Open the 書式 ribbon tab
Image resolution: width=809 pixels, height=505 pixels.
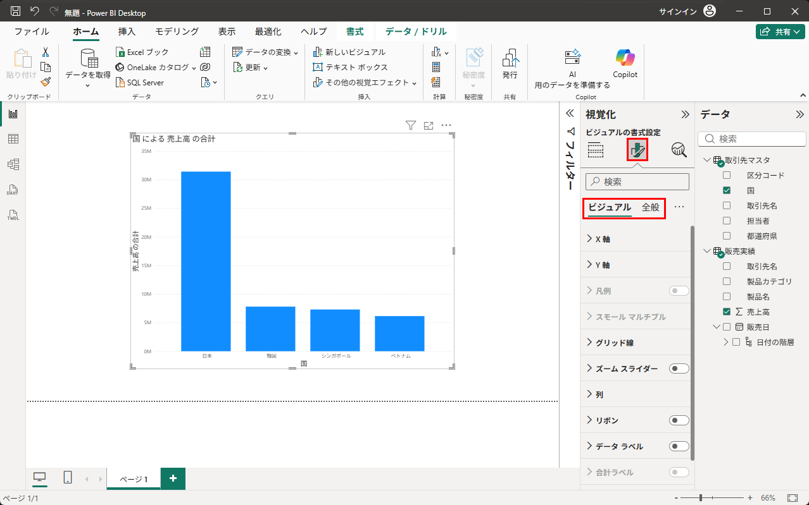(354, 32)
